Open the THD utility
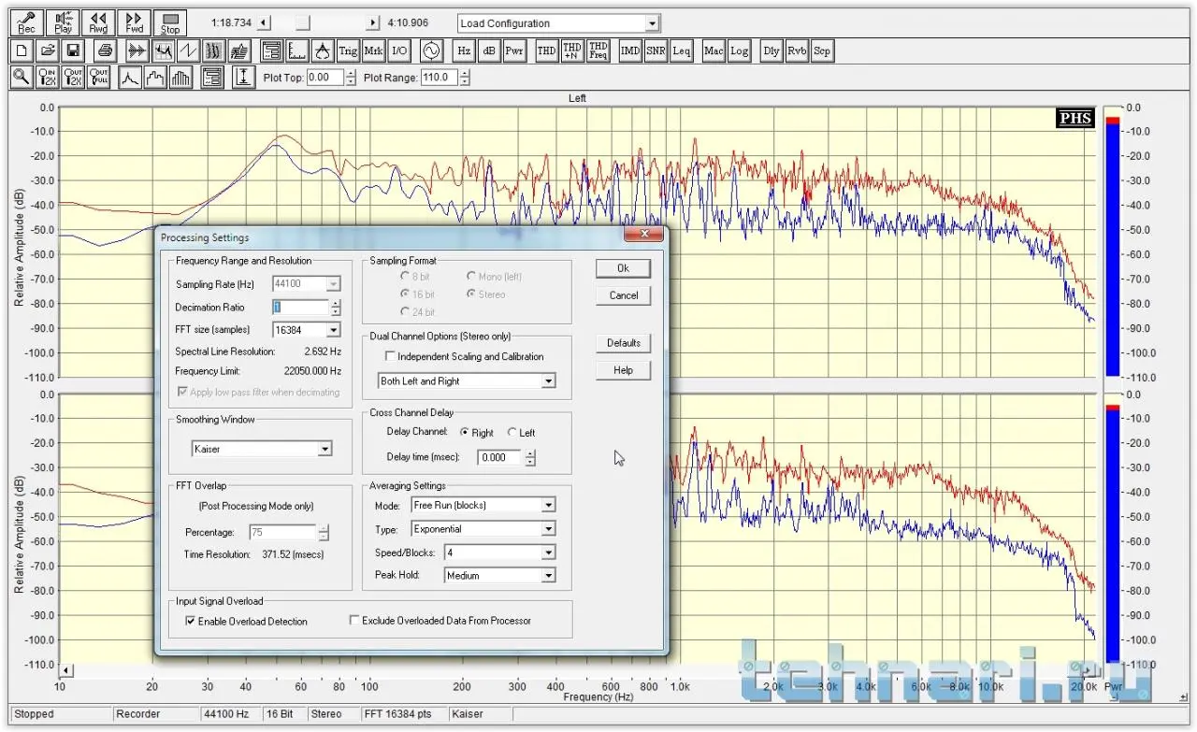The image size is (1197, 732). [546, 50]
